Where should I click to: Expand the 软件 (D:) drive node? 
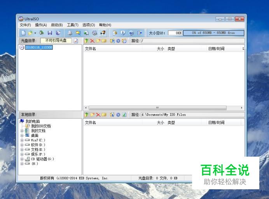point(22,145)
